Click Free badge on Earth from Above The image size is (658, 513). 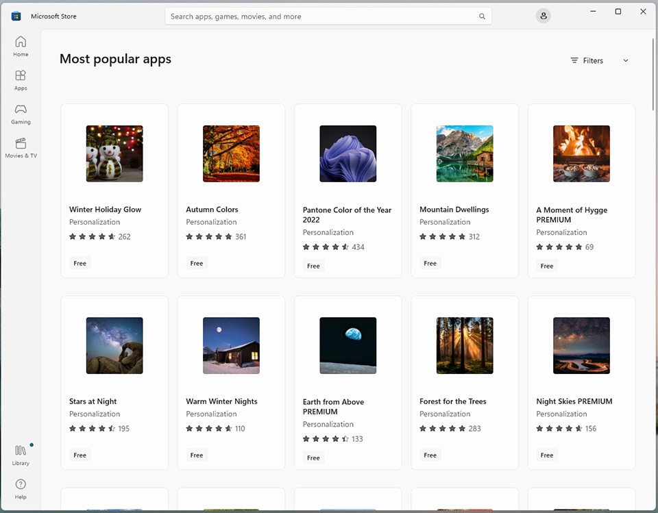click(x=313, y=458)
